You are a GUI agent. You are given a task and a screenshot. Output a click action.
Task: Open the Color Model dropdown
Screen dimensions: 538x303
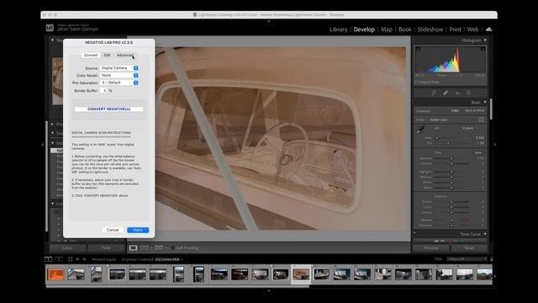click(119, 75)
